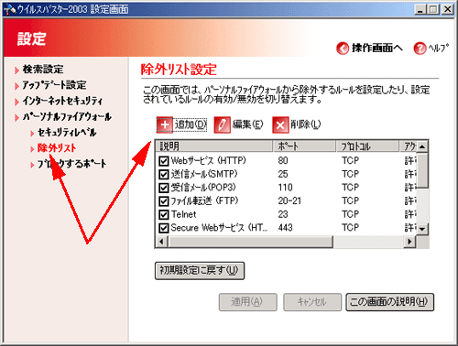Open the セキュリティレベル page
The width and height of the screenshot is (458, 346).
tap(67, 133)
